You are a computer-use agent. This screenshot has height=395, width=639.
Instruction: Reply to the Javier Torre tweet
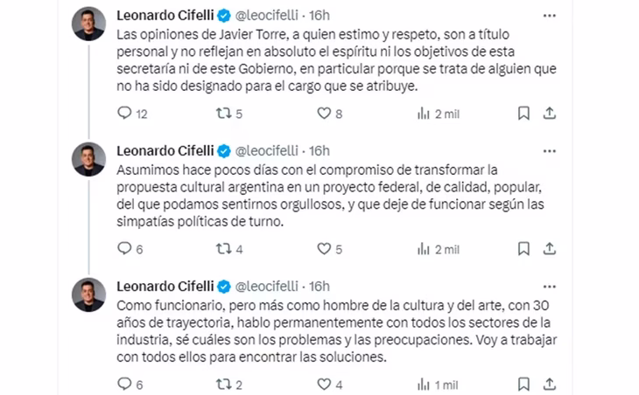click(x=124, y=113)
